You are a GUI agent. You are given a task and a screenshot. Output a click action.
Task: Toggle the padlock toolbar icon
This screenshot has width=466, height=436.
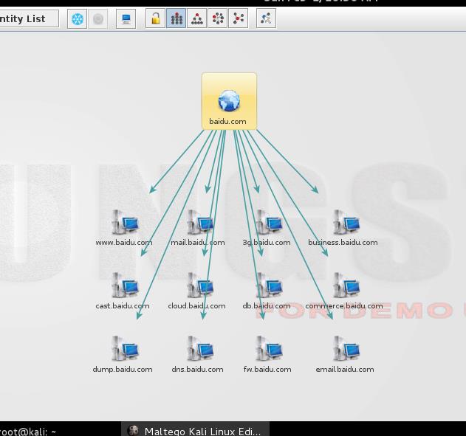click(x=155, y=18)
